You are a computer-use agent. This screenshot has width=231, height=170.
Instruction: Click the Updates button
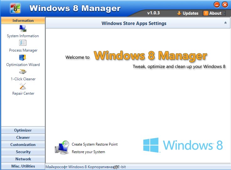pos(188,13)
